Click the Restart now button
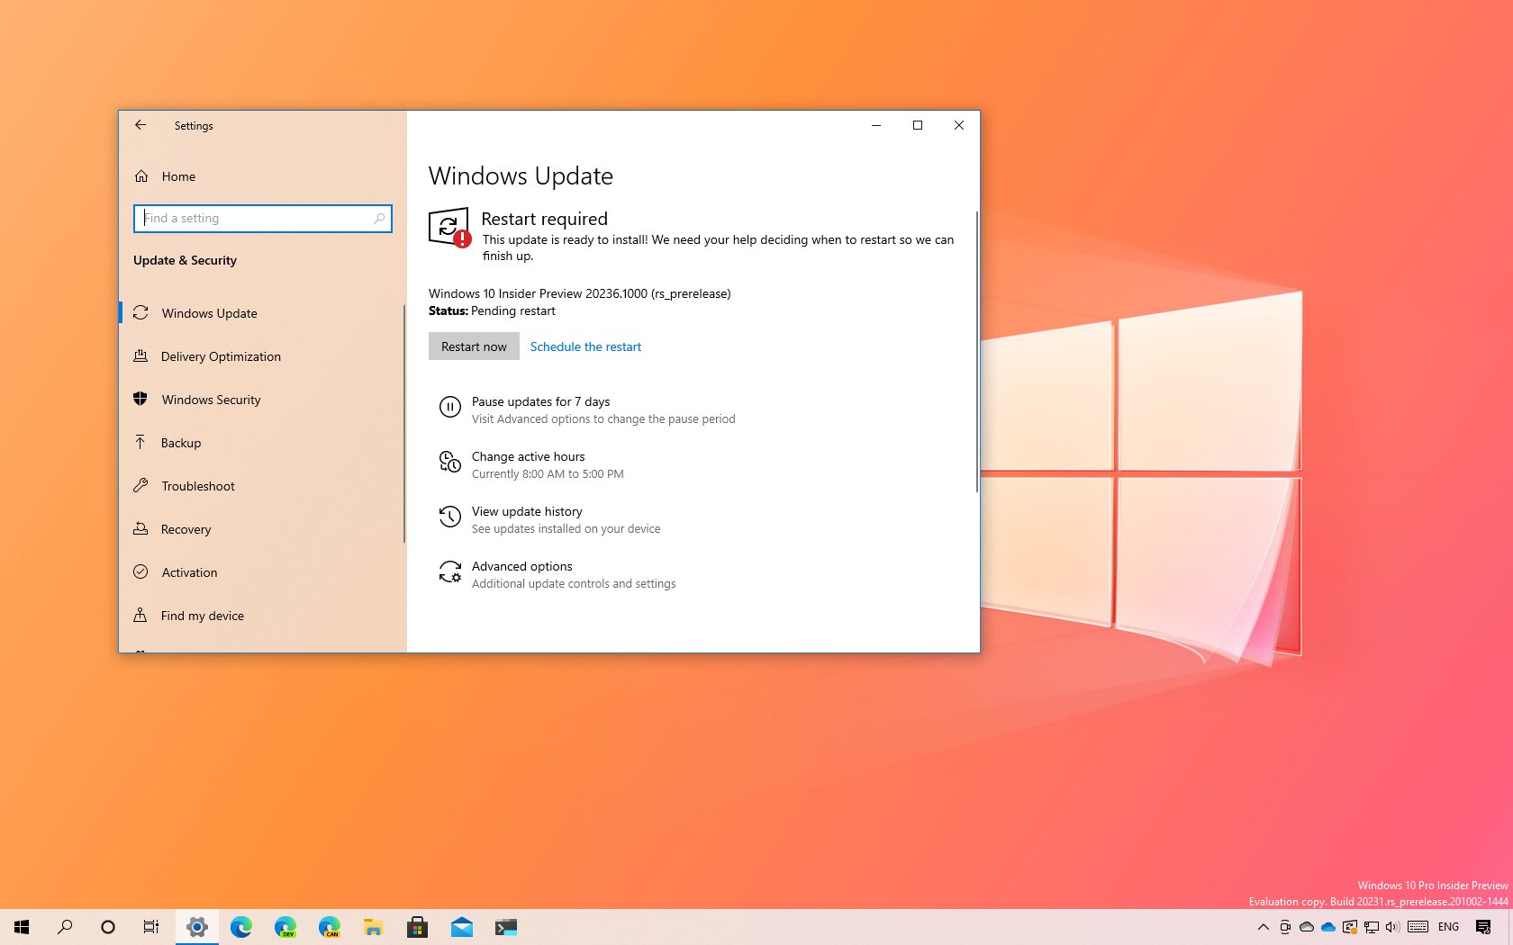Viewport: 1513px width, 945px height. [473, 346]
